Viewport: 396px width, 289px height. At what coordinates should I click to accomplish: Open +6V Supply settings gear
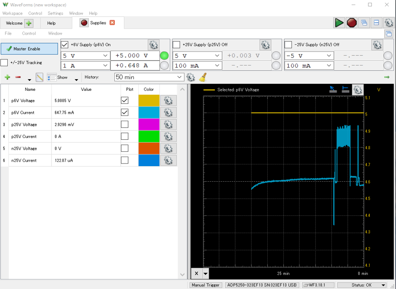click(x=153, y=45)
